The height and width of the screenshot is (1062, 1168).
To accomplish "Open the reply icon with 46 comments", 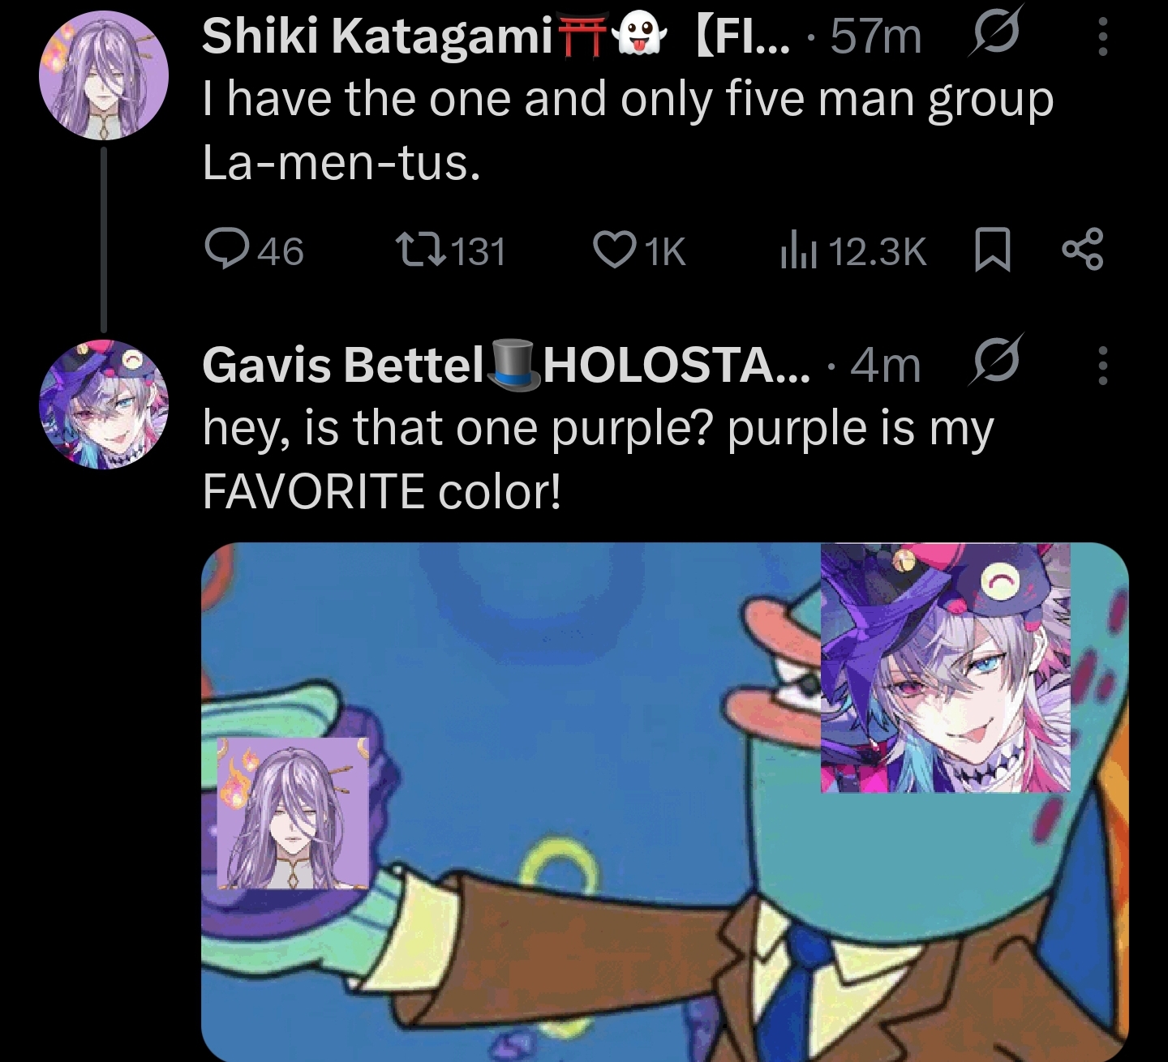I will [x=227, y=251].
